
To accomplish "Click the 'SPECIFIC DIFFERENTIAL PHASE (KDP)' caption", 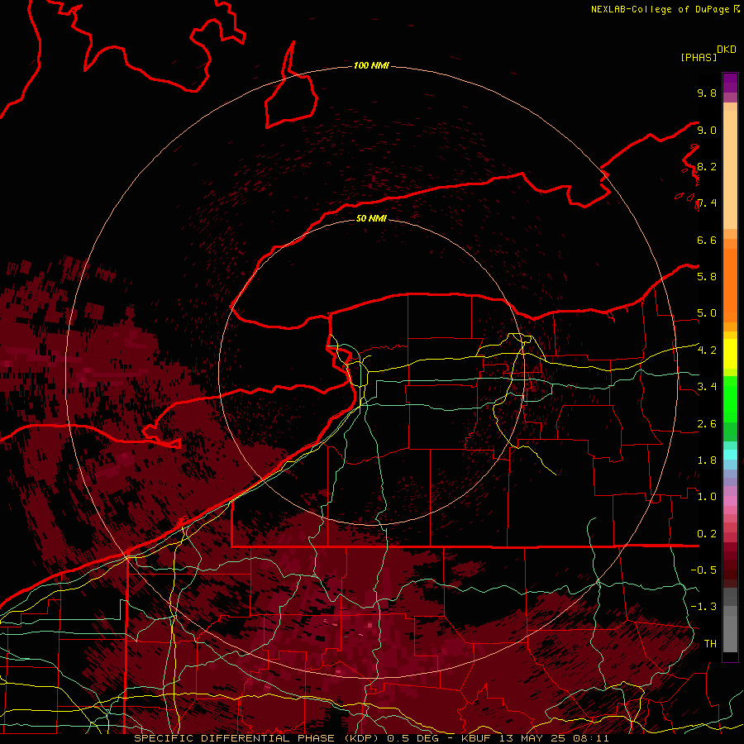I will point(258,738).
